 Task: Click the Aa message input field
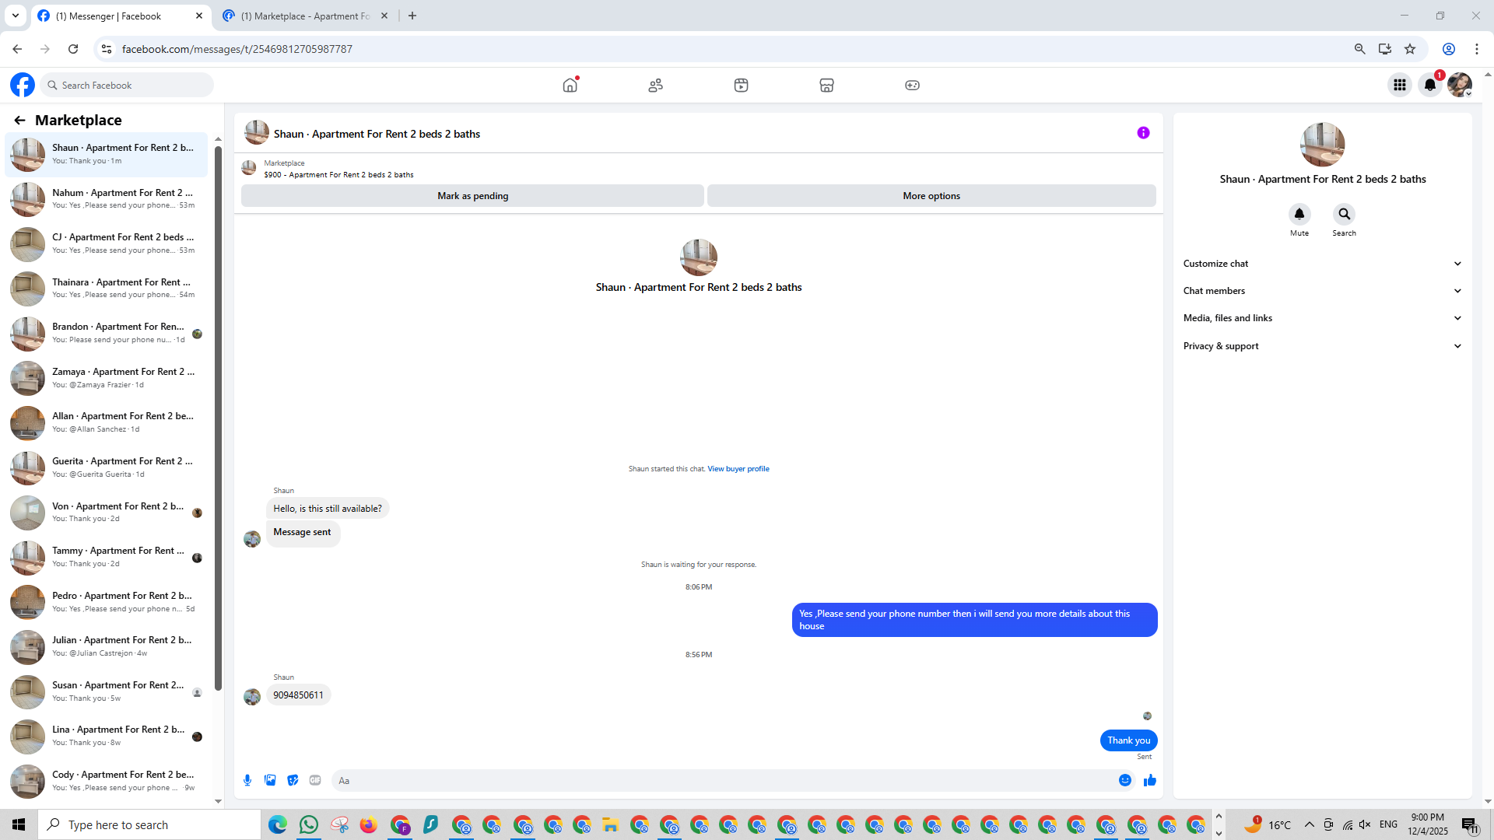[724, 780]
